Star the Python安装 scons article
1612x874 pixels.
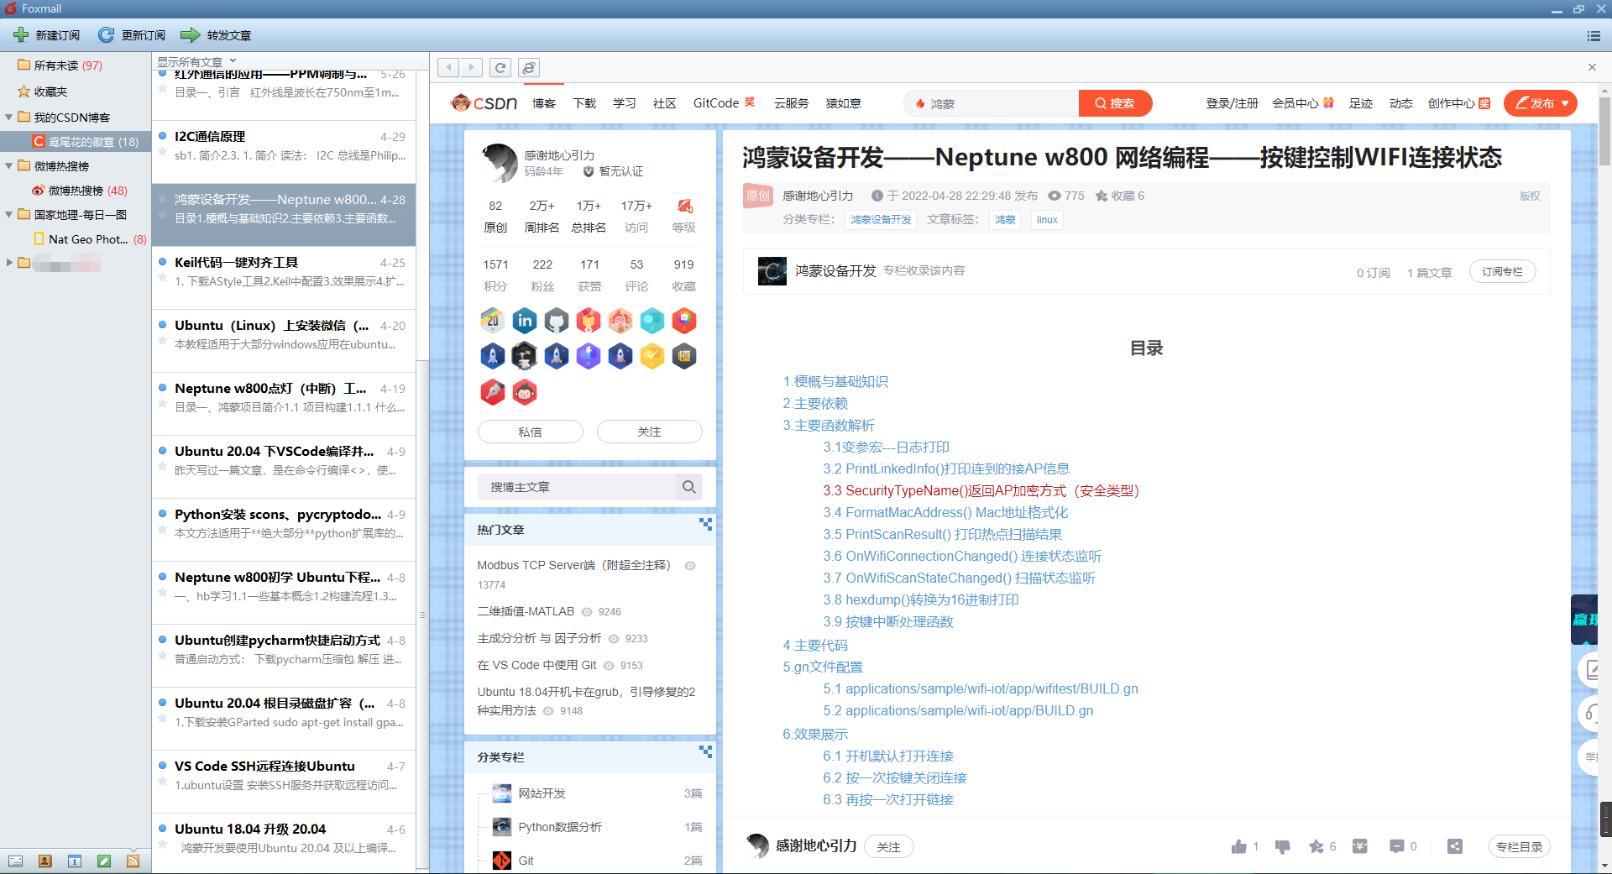point(163,531)
